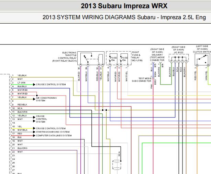Select pin 5 'WHT/RED' label
The width and height of the screenshot is (211, 174).
[x=22, y=90]
